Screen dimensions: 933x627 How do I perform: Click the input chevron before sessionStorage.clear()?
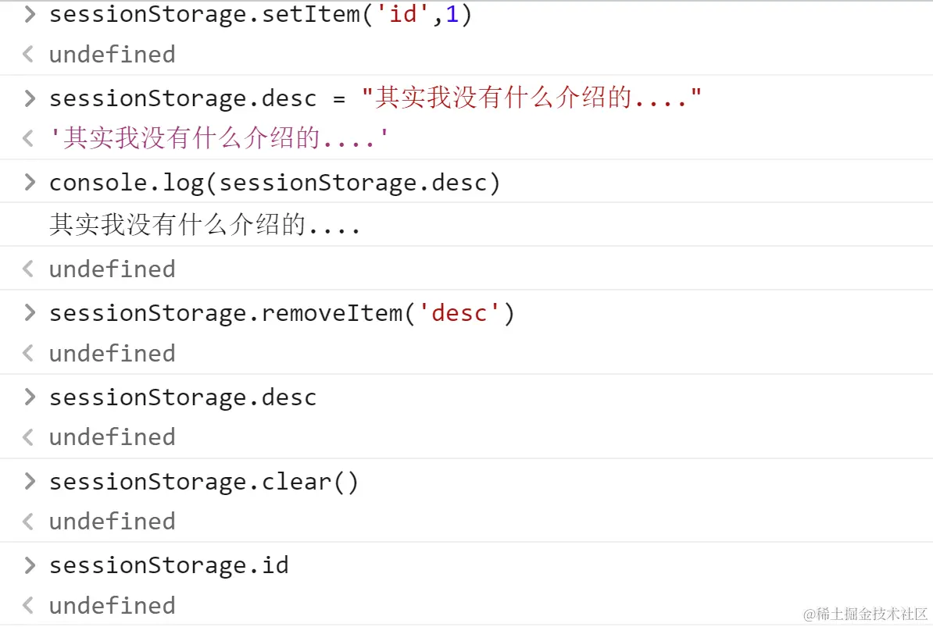tap(30, 481)
